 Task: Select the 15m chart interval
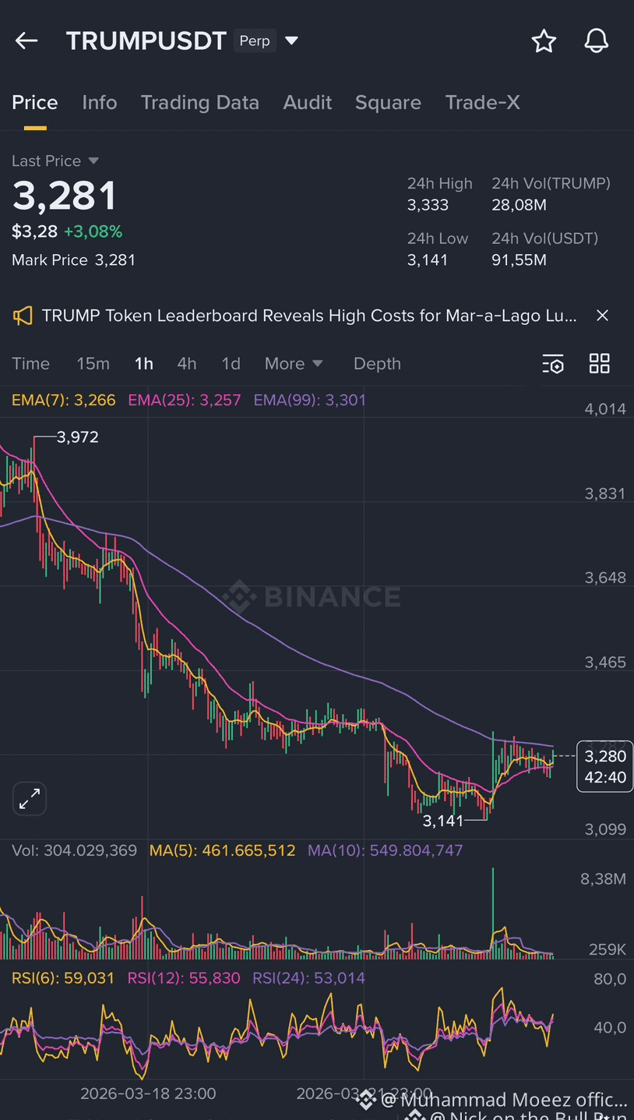[93, 364]
